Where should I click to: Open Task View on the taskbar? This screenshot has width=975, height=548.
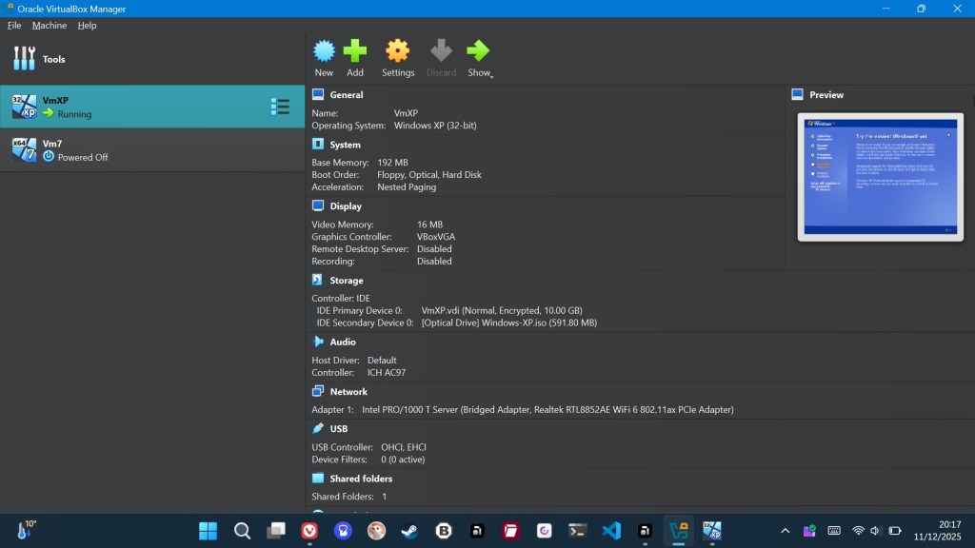(275, 531)
